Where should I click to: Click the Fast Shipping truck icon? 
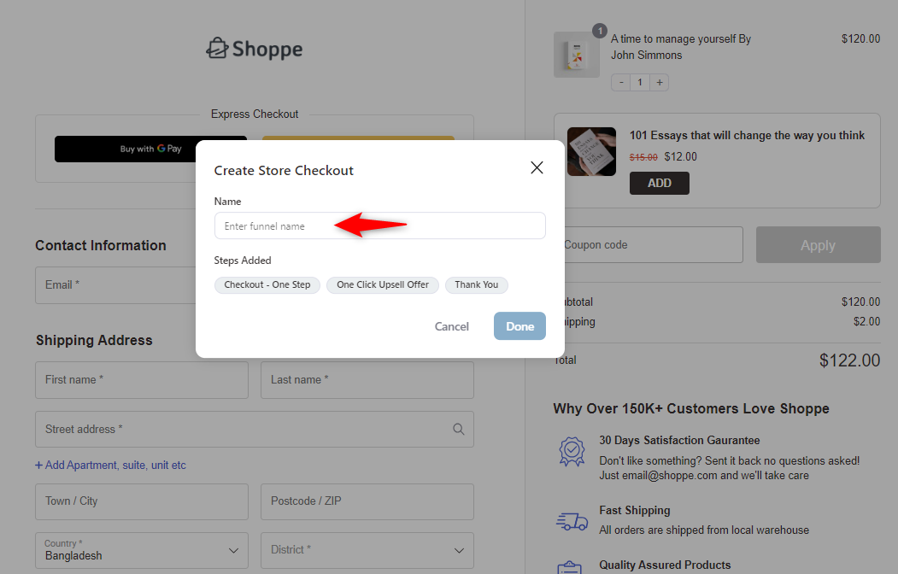pyautogui.click(x=572, y=521)
